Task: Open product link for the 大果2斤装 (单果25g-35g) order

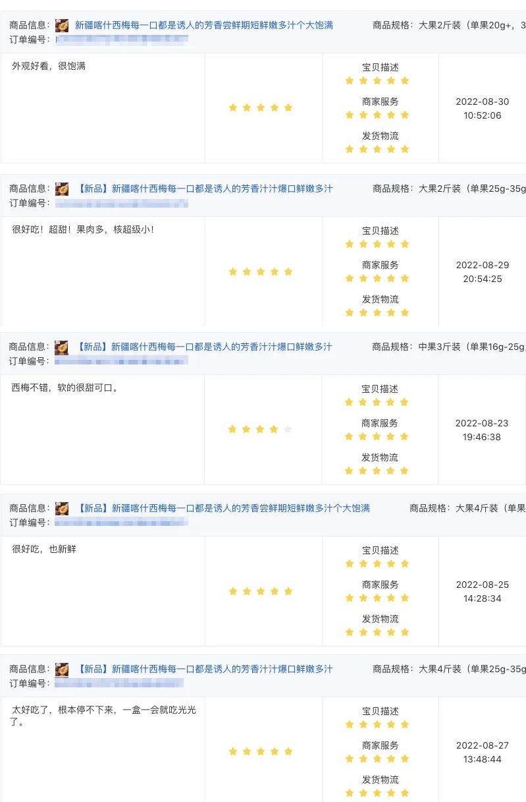Action: point(205,188)
